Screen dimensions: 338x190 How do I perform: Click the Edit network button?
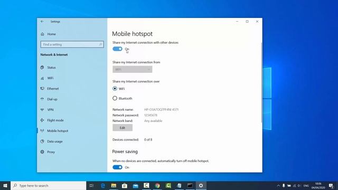point(123,128)
